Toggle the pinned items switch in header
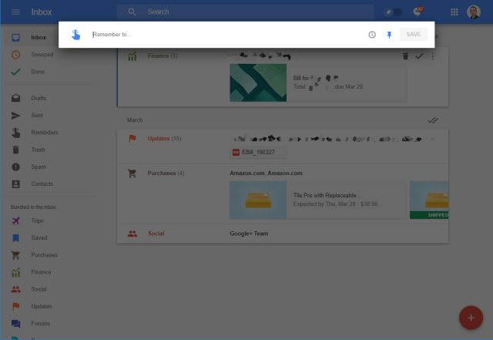 click(393, 12)
